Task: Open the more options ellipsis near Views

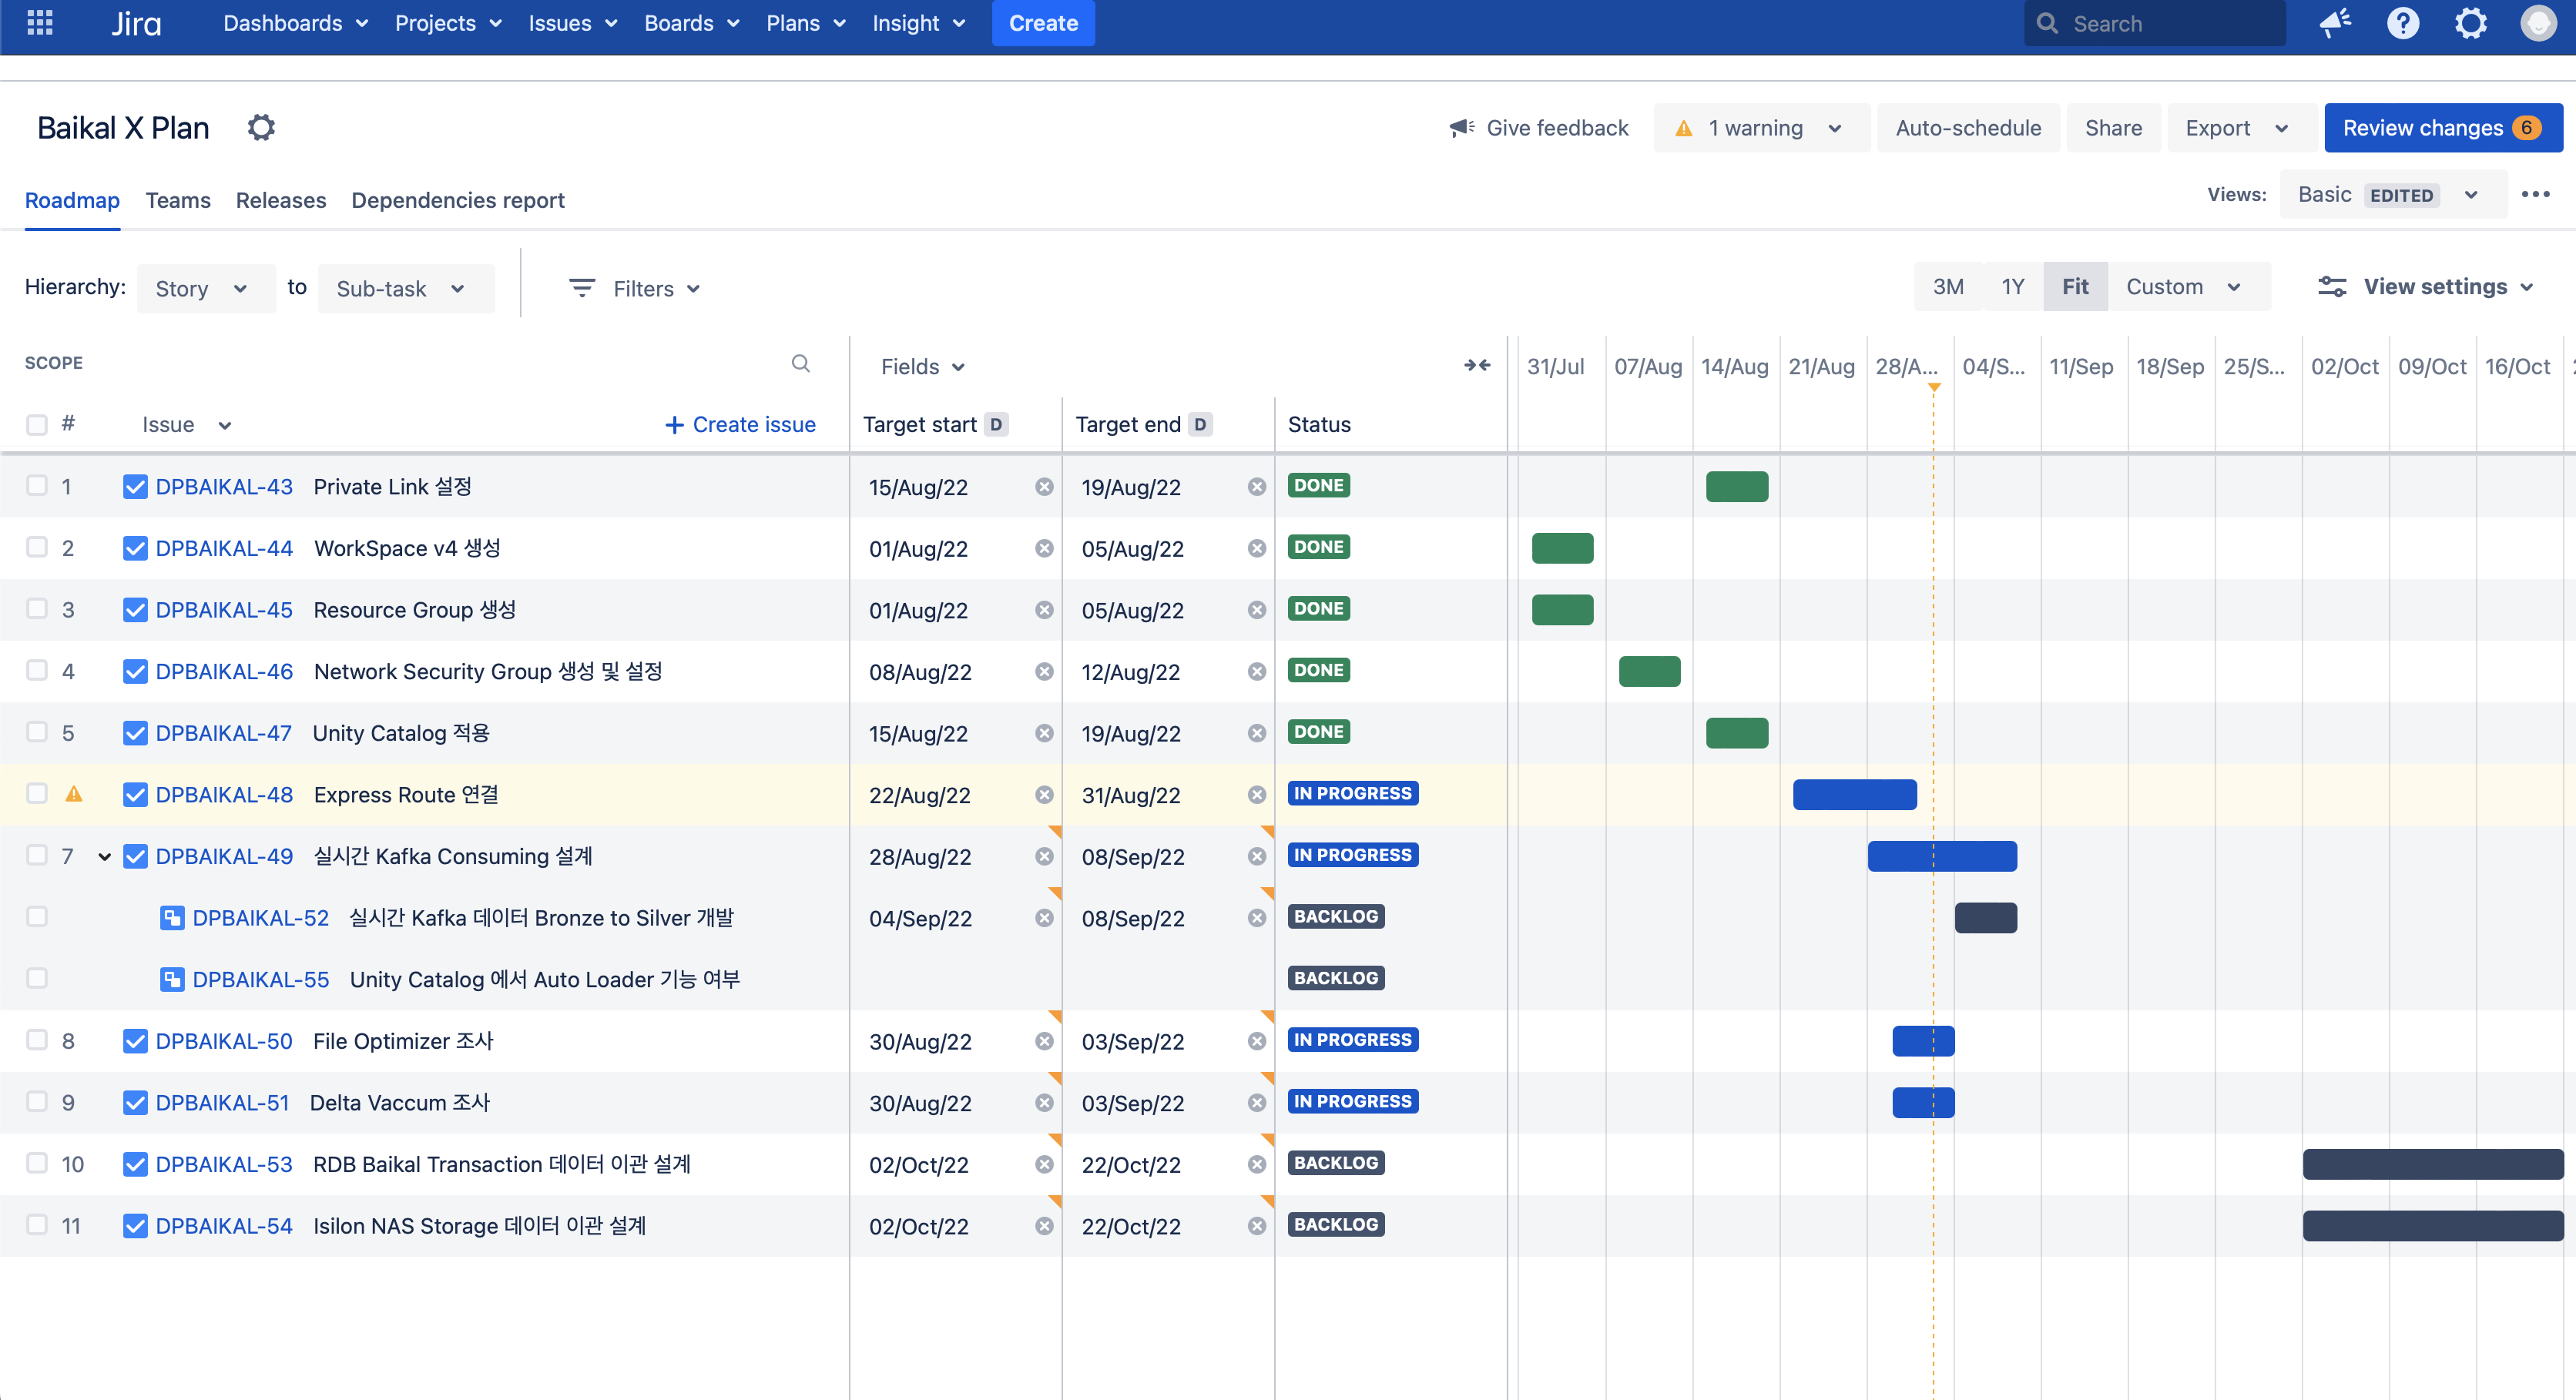Action: click(x=2535, y=195)
